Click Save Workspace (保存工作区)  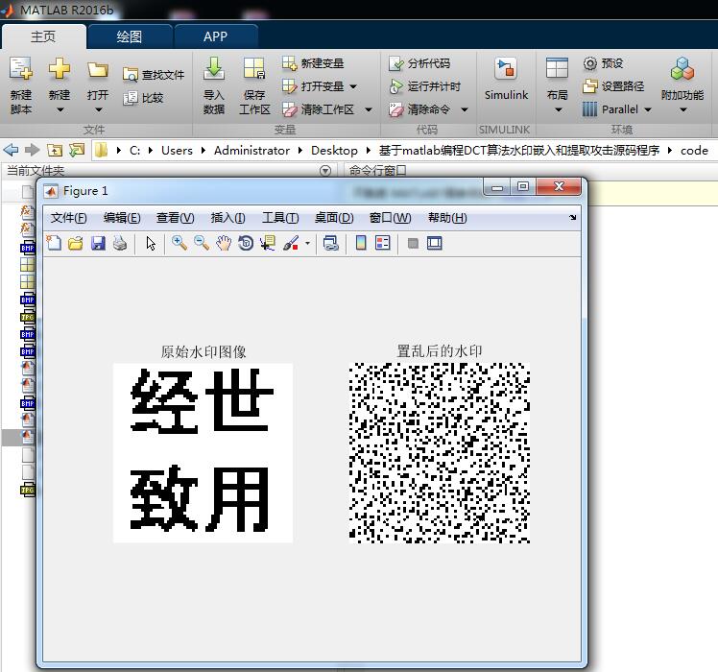[x=254, y=85]
